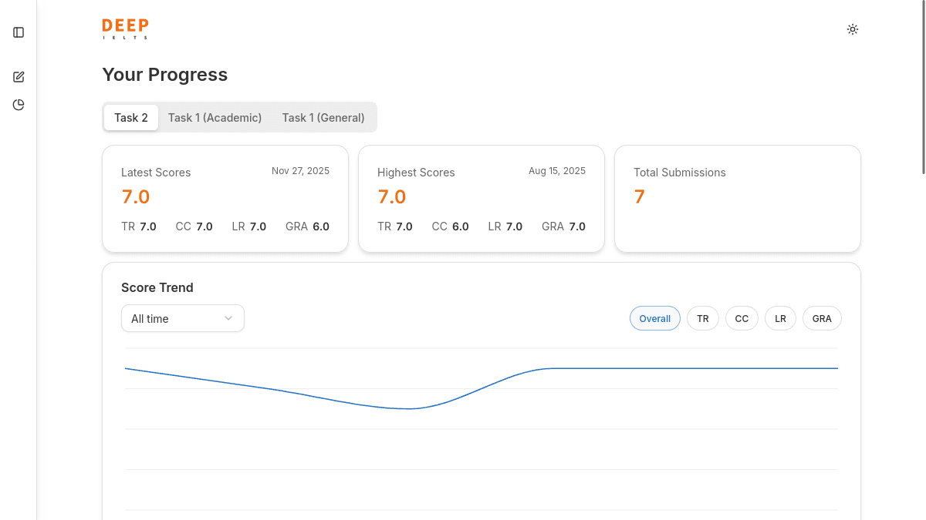Switch to the Task 1 (General) tab
This screenshot has height=520, width=926.
pos(323,118)
